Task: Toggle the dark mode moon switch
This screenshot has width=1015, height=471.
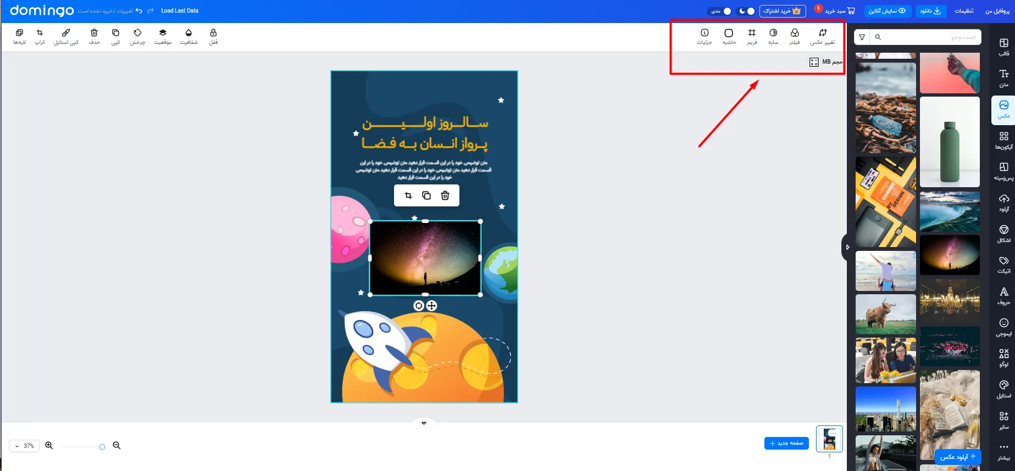Action: point(747,11)
